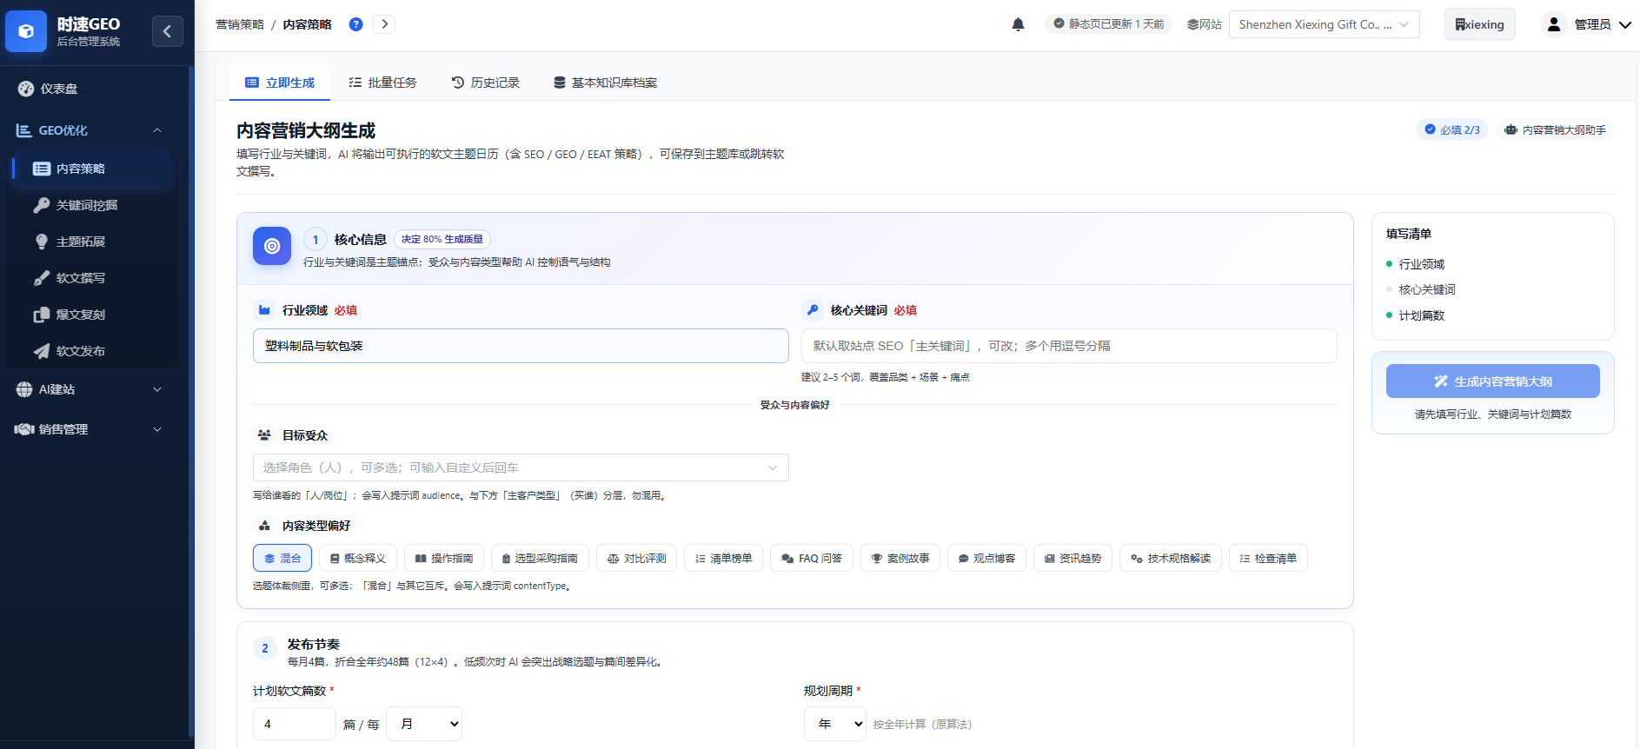Select the FAQ 问答 content type chip
Viewport: 1640px width, 749px height.
(x=812, y=558)
